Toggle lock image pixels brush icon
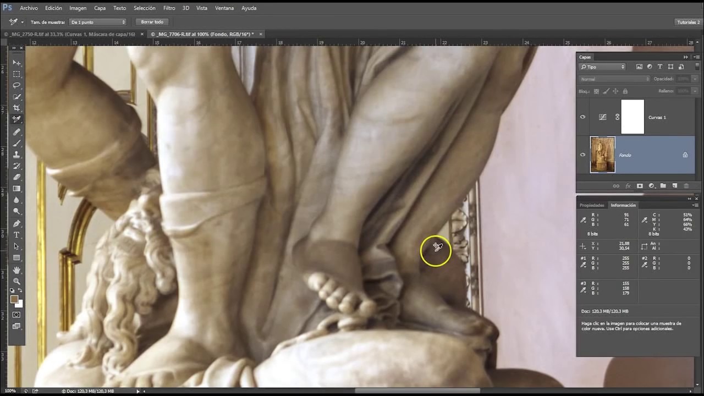Screen dimensions: 704x396 606,91
